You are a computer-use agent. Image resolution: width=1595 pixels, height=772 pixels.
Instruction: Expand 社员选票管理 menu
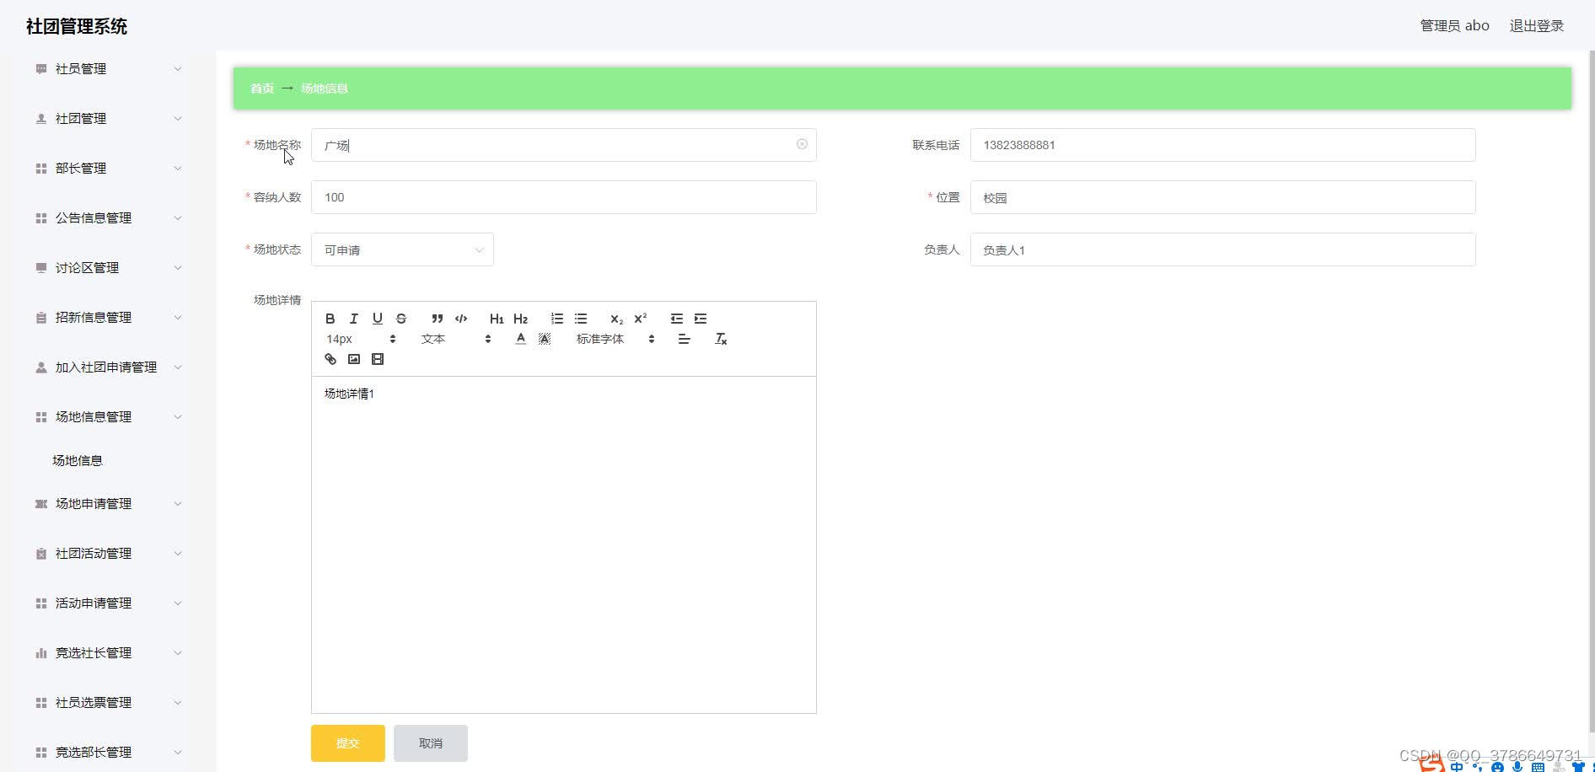(108, 703)
